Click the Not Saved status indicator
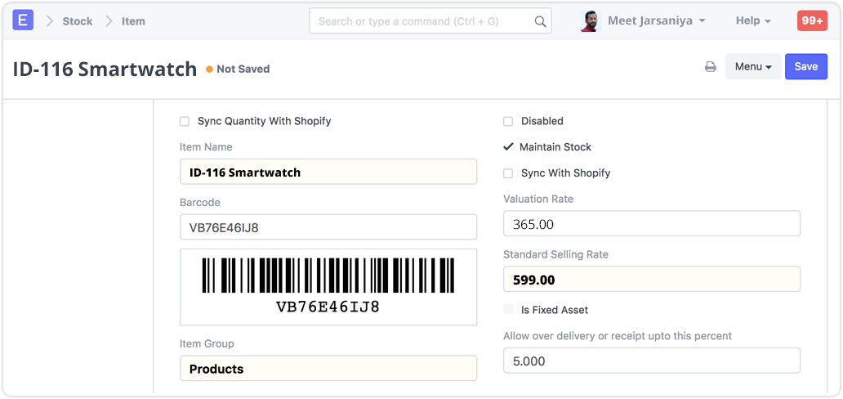Screen dimensions: 843x399 pyautogui.click(x=239, y=69)
